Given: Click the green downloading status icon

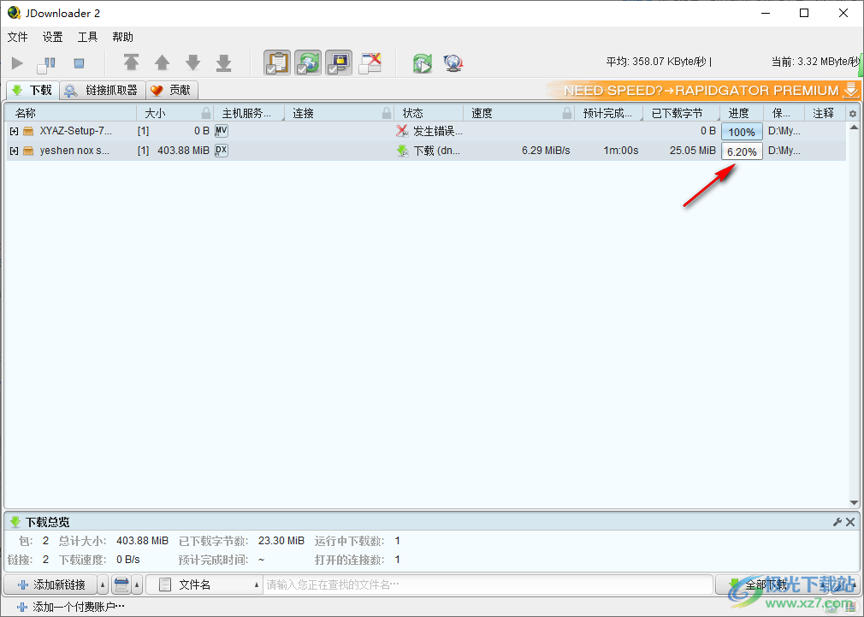Looking at the screenshot, I should point(402,151).
